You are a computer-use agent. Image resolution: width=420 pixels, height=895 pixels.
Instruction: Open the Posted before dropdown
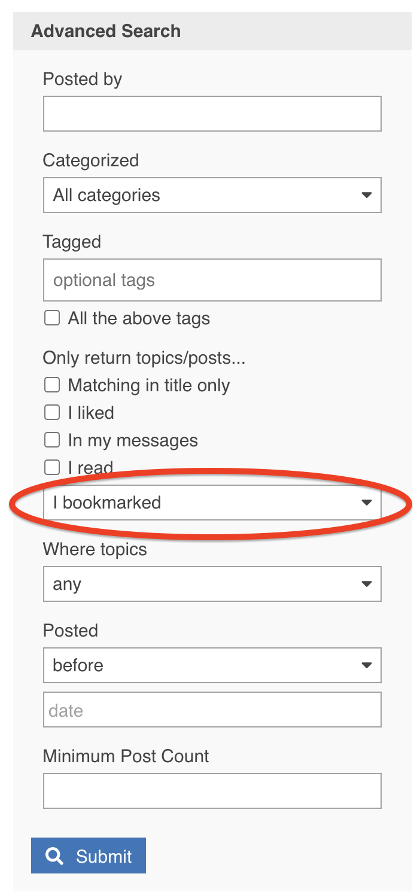[212, 665]
